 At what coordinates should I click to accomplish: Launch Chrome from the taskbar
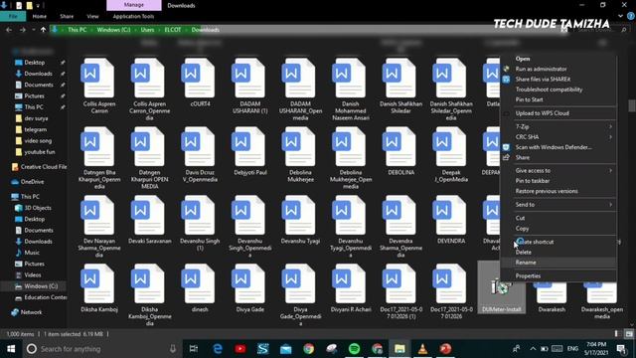[x=309, y=349]
